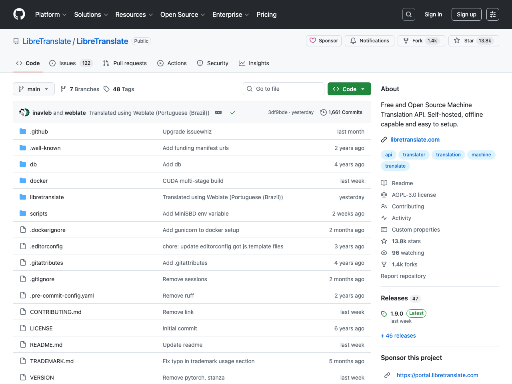Expand the green Code dropdown button
Screen dimensions: 512x384
tap(349, 89)
